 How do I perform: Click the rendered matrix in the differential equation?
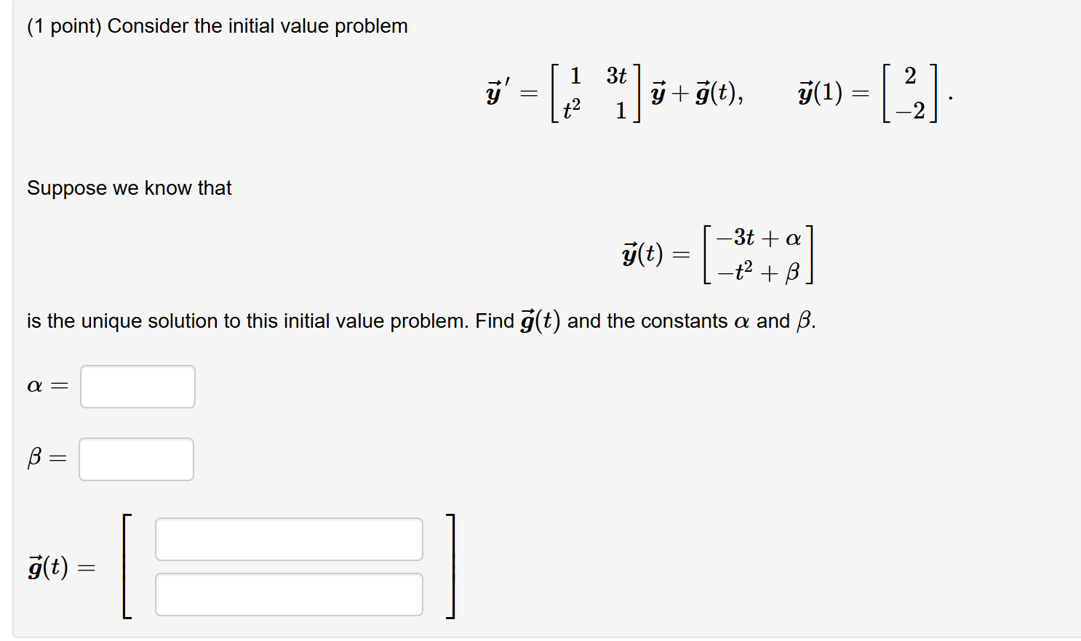595,93
